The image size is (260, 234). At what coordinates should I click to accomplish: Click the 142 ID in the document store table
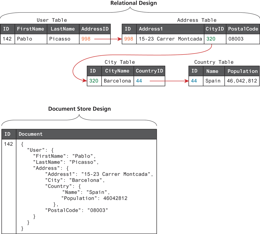click(x=8, y=144)
